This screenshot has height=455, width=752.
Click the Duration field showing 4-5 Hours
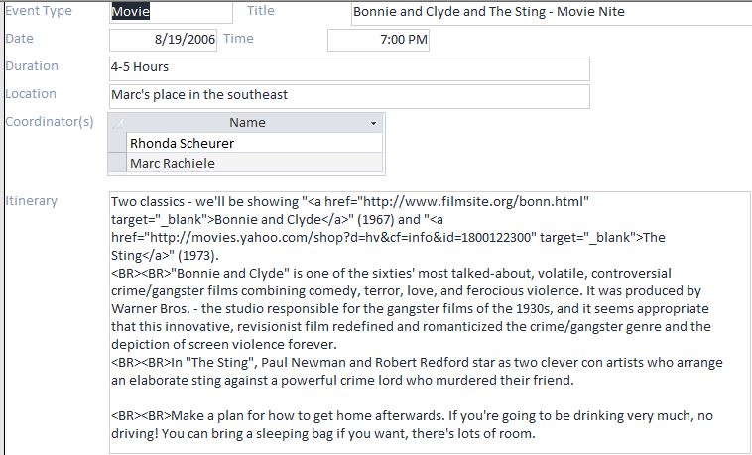(349, 67)
